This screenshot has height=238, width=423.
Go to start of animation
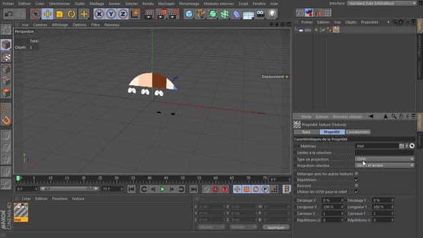click(x=132, y=189)
